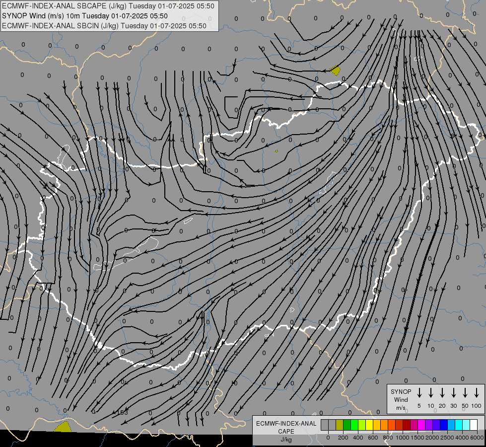Viewport: 486px width, 447px height.
Task: Click the olive CAPE triangle at bottom left
Action: (63, 427)
